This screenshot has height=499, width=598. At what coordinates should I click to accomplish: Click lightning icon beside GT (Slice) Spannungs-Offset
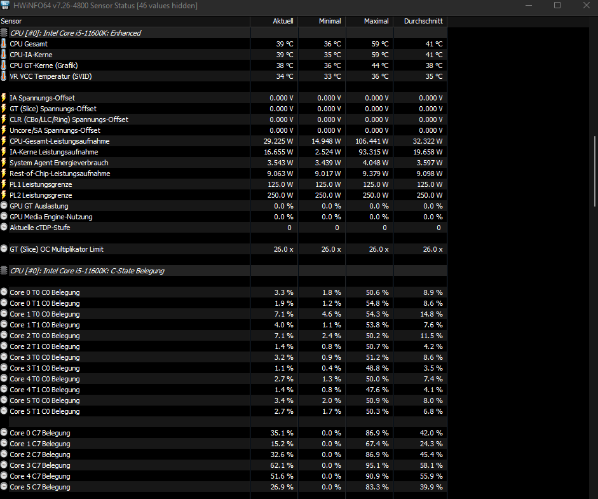coord(4,108)
